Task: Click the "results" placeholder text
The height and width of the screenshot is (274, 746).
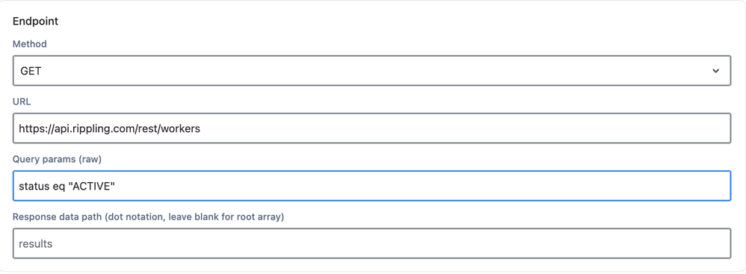Action: coord(35,244)
